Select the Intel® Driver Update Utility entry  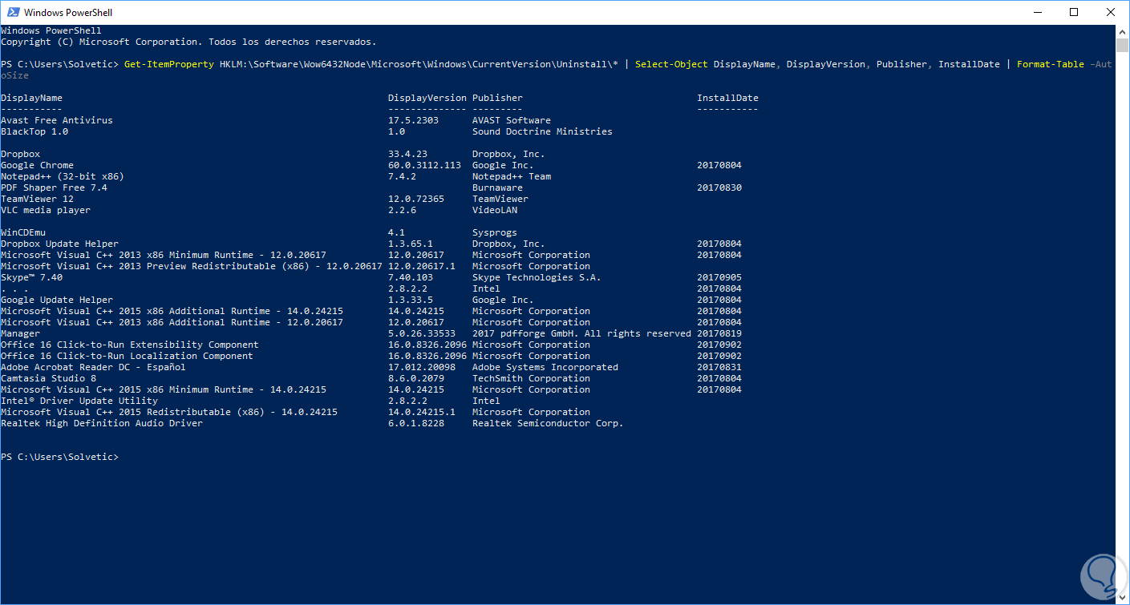(x=79, y=401)
